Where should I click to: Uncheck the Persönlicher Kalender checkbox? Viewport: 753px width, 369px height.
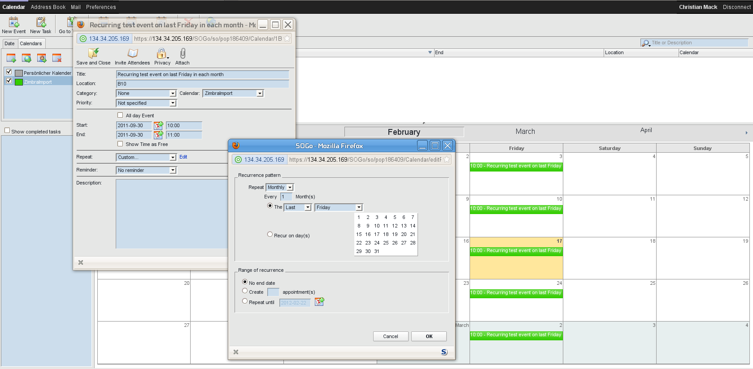(9, 72)
